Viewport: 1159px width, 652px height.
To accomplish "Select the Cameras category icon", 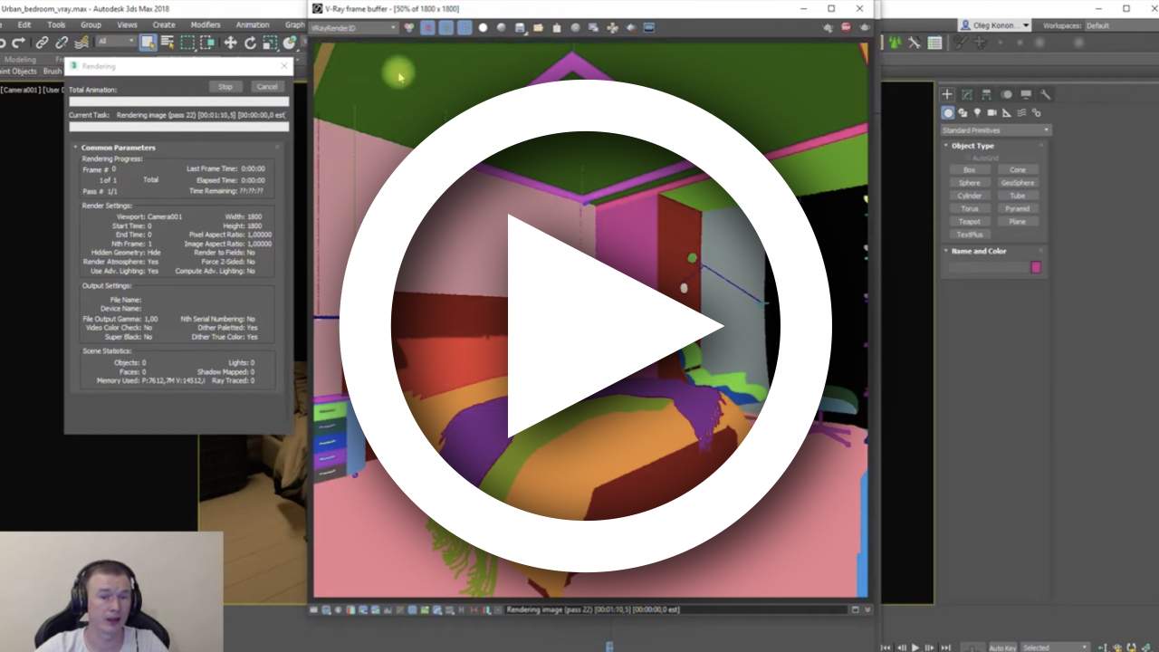I will [991, 113].
